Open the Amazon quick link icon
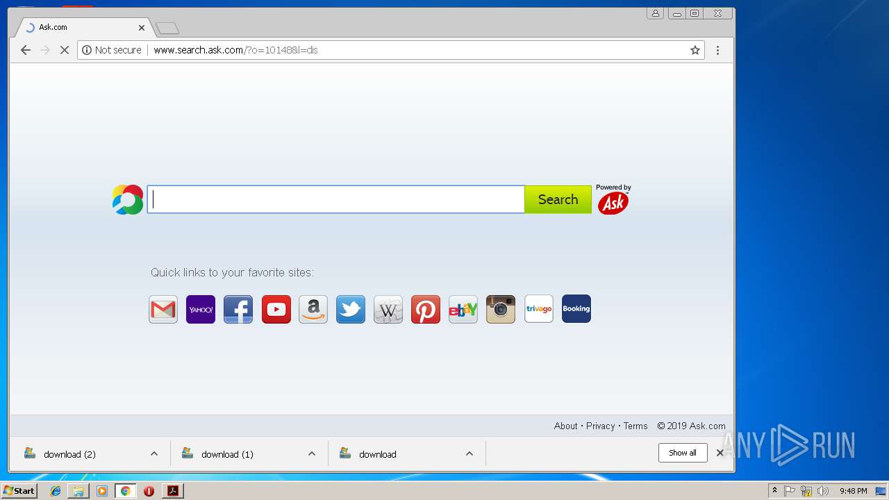 coord(313,309)
